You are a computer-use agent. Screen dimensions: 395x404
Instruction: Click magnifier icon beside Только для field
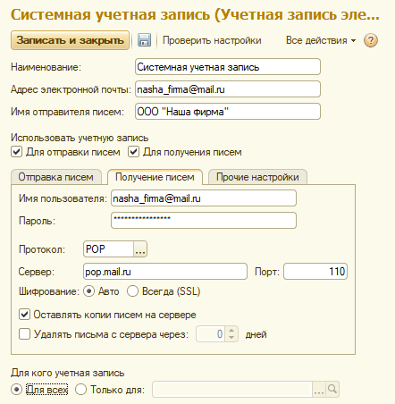[332, 389]
